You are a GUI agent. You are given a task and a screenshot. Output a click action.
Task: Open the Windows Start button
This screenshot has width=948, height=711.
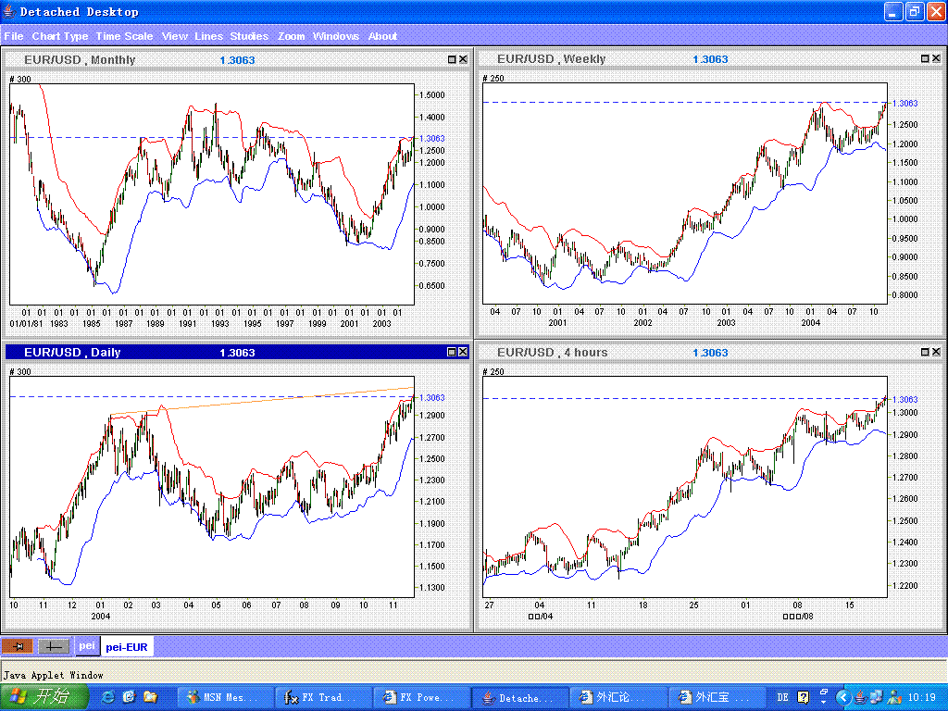tap(44, 697)
